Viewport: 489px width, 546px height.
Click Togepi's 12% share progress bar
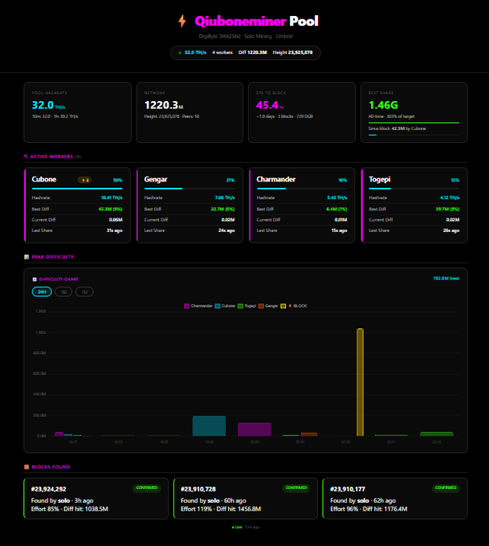(414, 189)
